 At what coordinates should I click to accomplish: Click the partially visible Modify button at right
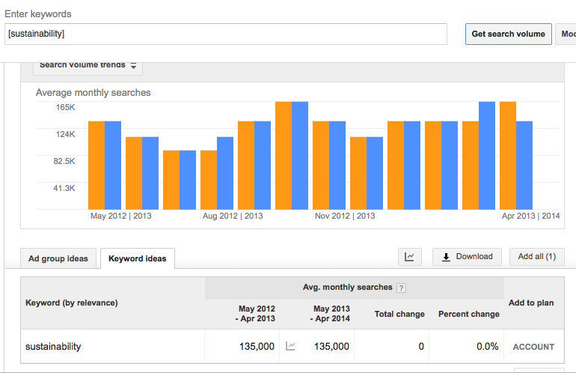pyautogui.click(x=566, y=34)
